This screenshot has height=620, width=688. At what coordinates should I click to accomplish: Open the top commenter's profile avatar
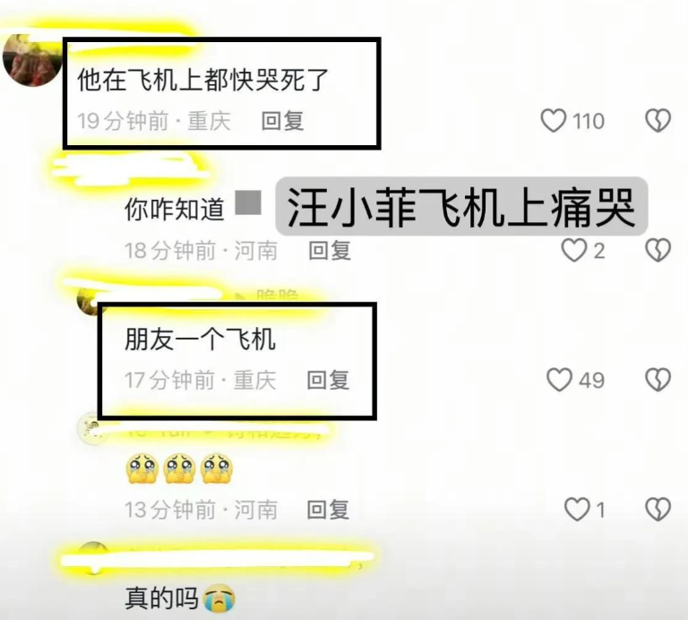point(32,60)
